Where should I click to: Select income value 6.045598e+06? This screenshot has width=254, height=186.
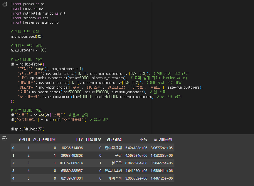[x=136, y=163]
